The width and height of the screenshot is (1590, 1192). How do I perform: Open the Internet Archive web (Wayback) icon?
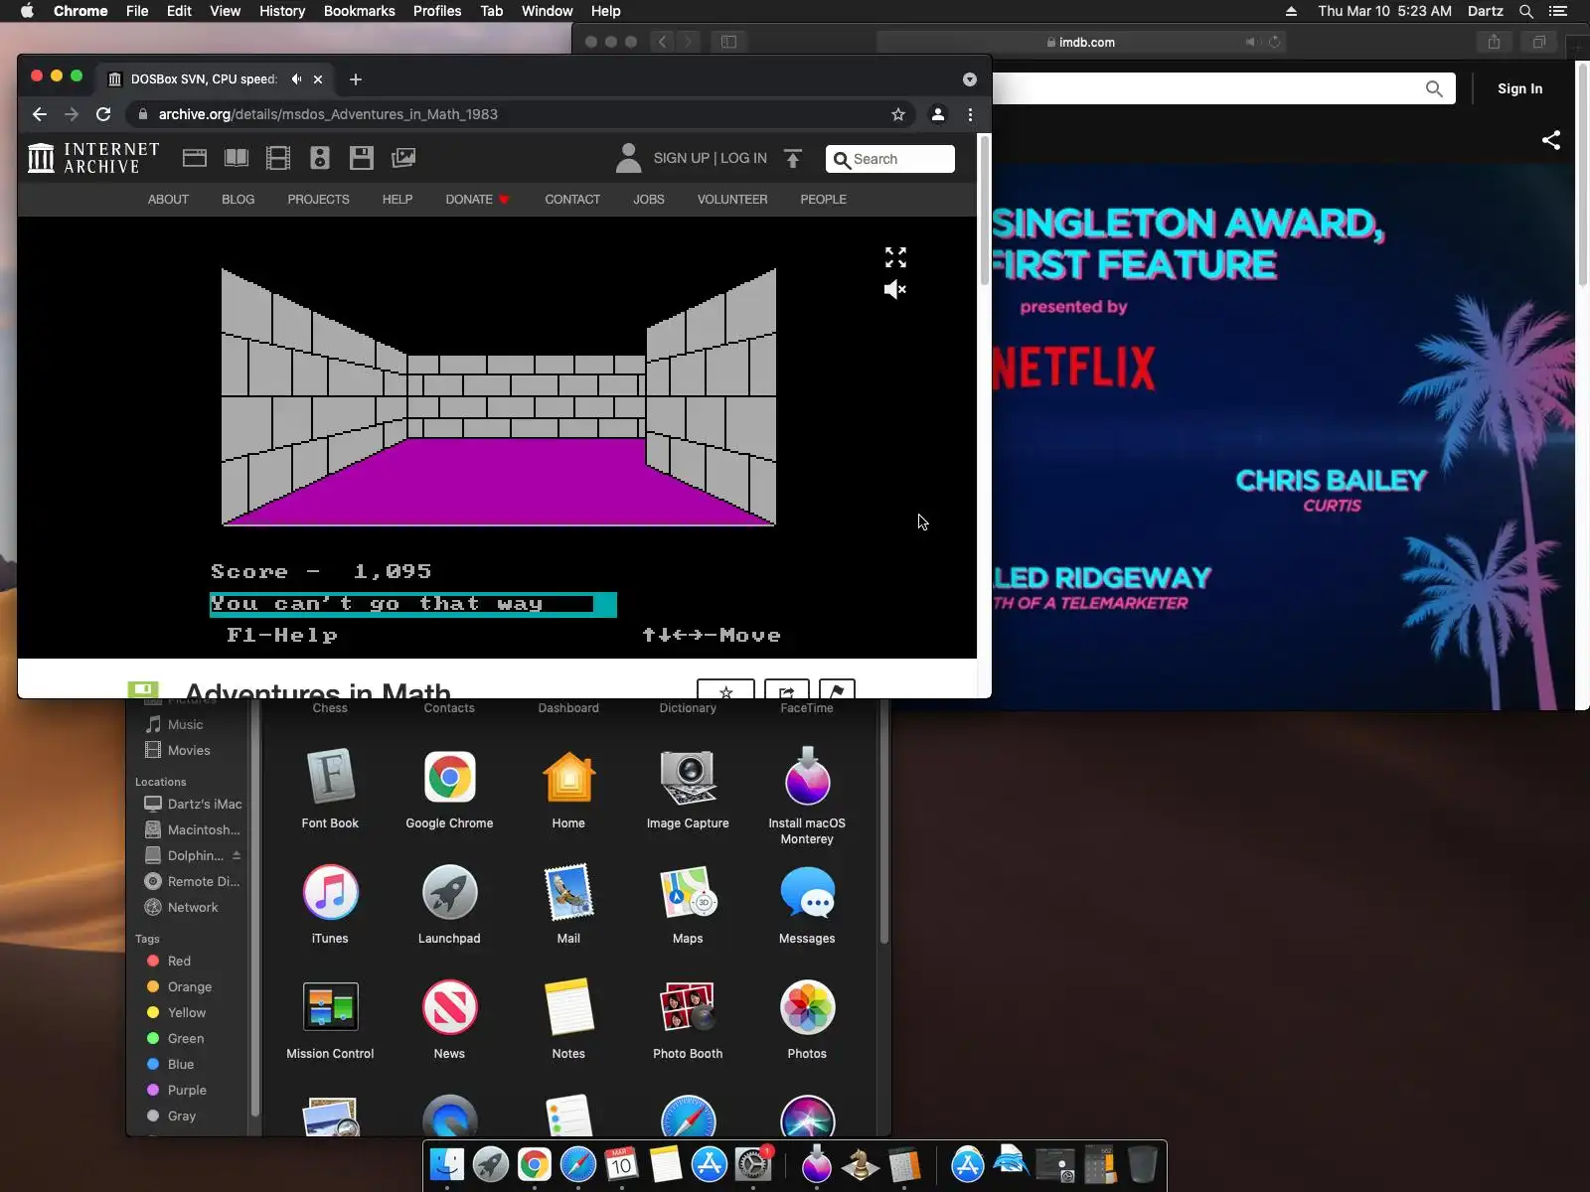[x=195, y=158]
